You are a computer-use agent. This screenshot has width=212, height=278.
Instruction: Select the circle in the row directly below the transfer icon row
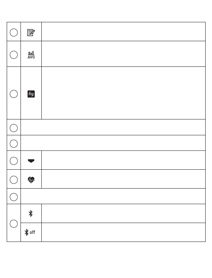tap(13, 128)
